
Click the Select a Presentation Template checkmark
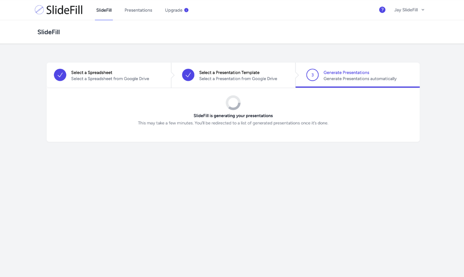click(188, 75)
